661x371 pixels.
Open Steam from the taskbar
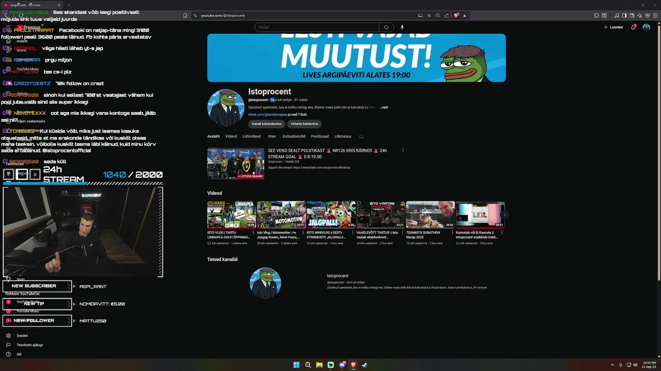click(x=365, y=365)
